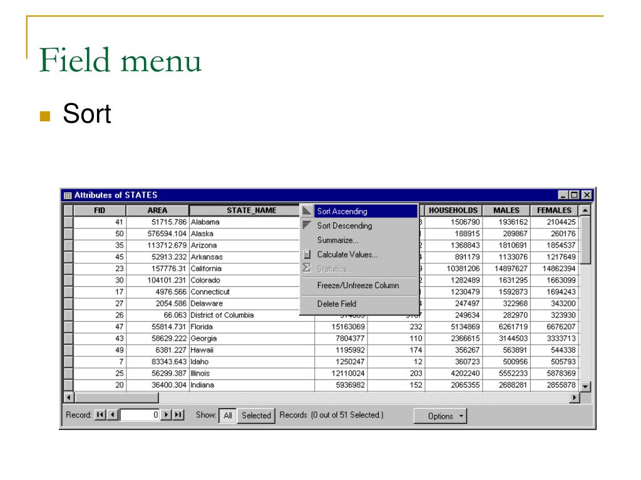Screen dimensions: 641x480
Task: Select the California row selector box
Action: (68, 269)
